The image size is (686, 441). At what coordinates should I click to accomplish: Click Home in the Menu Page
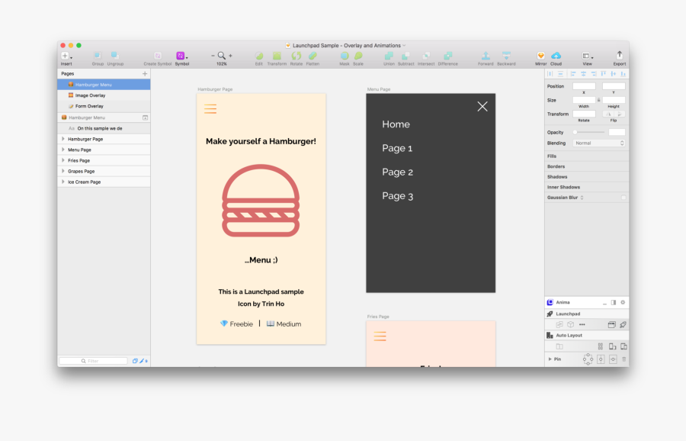[x=396, y=124]
